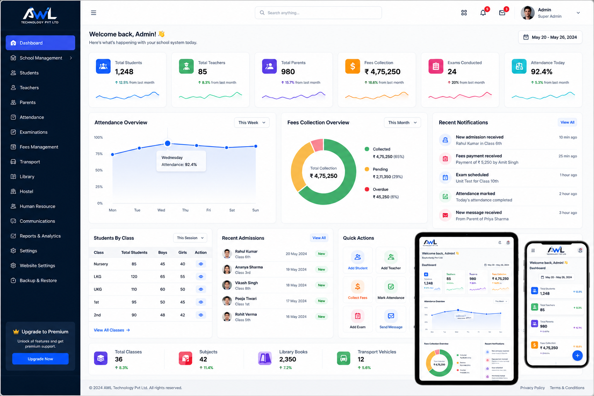
Task: Open Reports & Analytics in the sidebar
Action: 40,236
